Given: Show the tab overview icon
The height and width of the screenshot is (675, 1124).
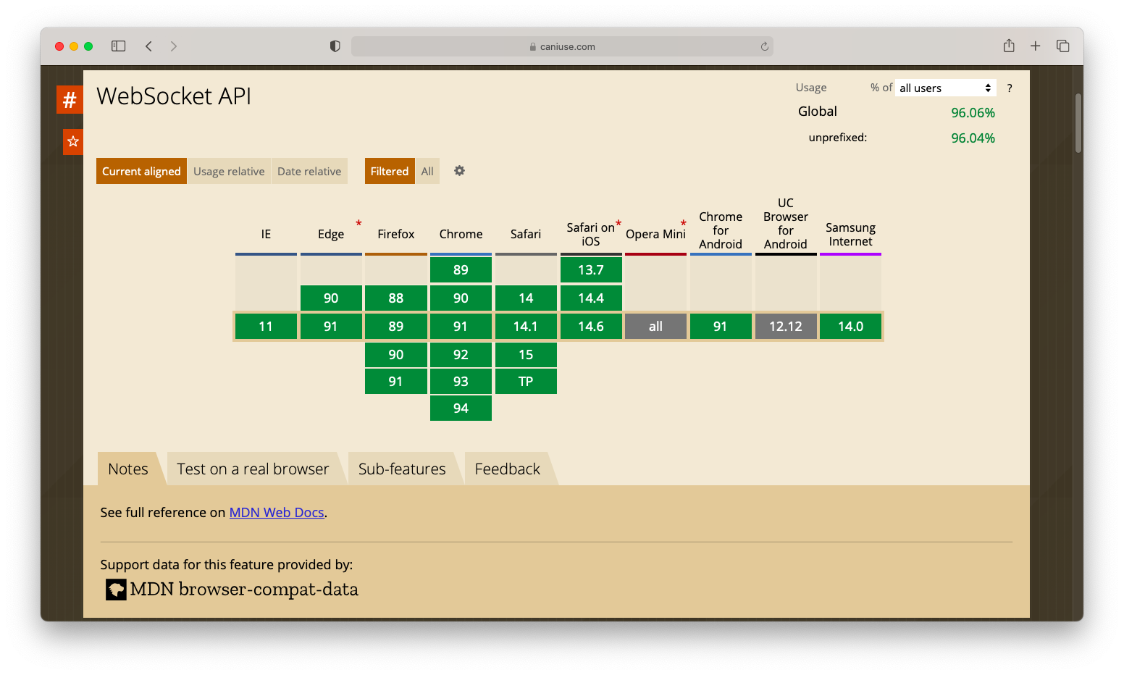Looking at the screenshot, I should point(1063,46).
